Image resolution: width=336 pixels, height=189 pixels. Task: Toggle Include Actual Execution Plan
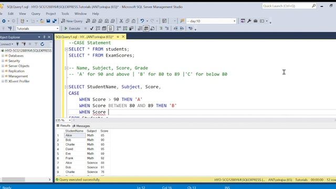pos(119,28)
